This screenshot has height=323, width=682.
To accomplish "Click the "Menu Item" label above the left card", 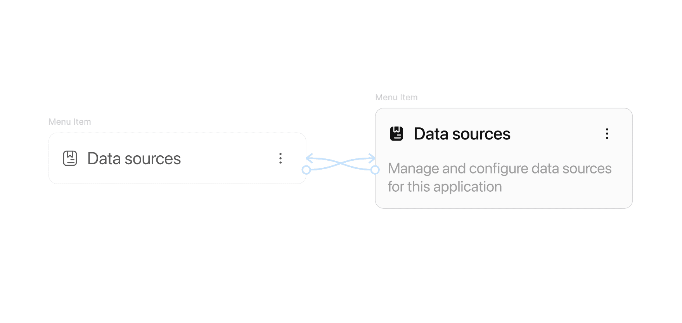I will (70, 122).
